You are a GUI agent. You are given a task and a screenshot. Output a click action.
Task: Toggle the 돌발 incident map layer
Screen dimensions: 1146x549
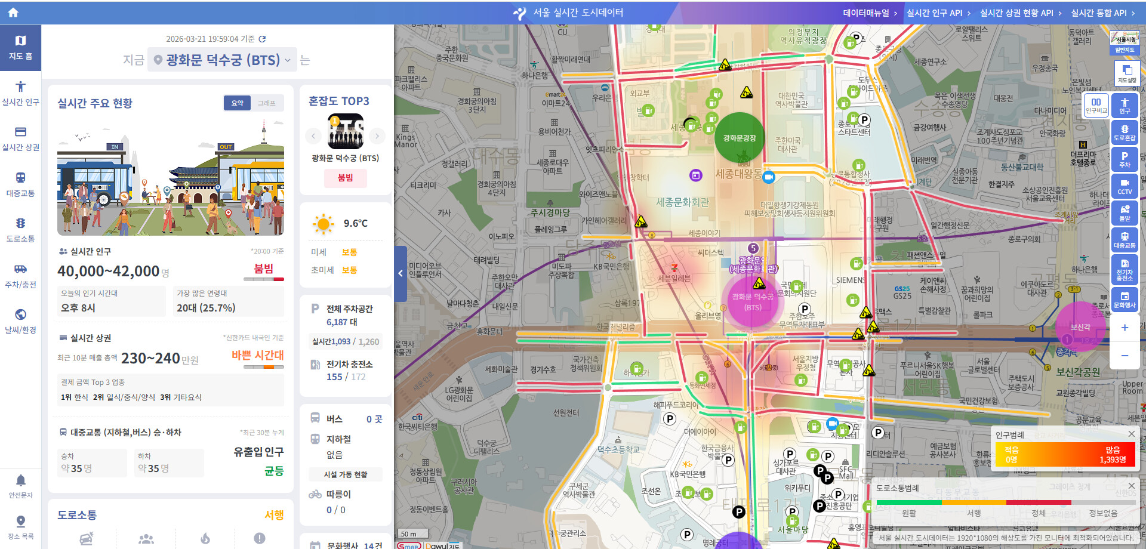click(1125, 213)
